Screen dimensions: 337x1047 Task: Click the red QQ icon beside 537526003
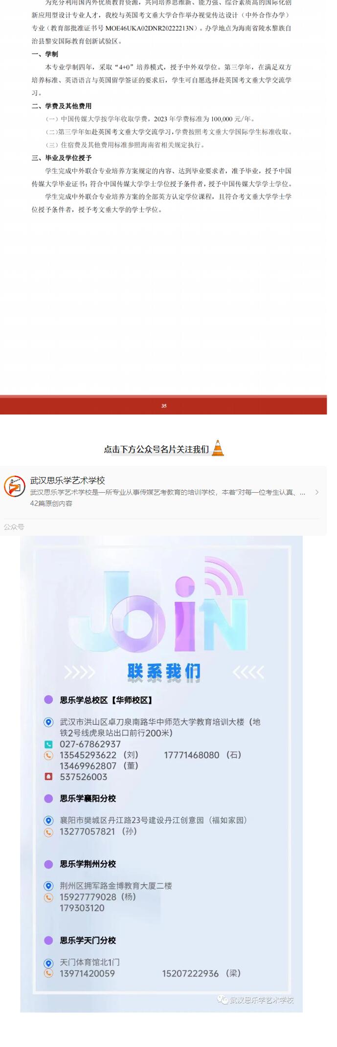(48, 777)
